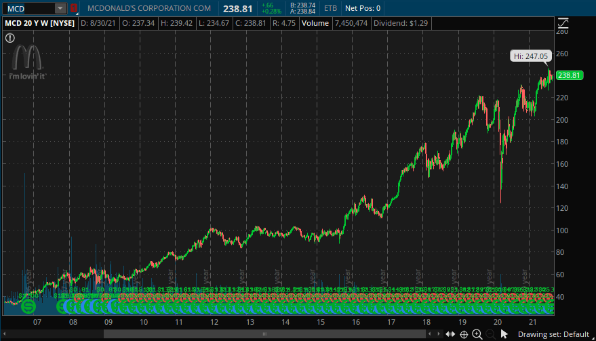Open the Drawing set: Default menu

pyautogui.click(x=553, y=334)
